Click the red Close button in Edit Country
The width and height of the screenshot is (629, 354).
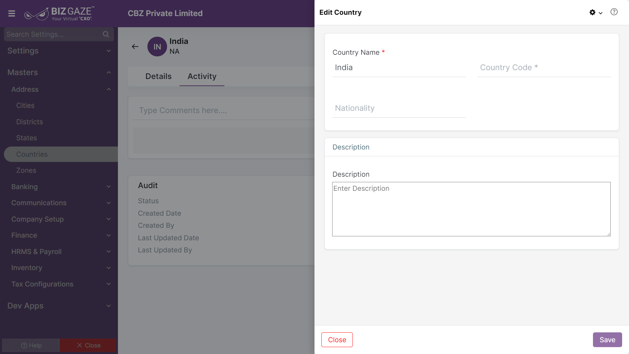(x=337, y=340)
